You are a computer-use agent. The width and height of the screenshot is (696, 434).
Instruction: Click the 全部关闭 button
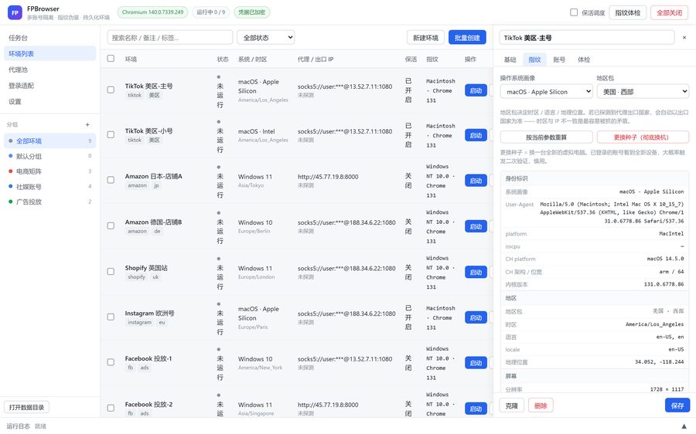pos(669,12)
